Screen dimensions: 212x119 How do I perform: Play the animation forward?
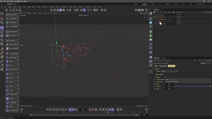tap(57, 109)
